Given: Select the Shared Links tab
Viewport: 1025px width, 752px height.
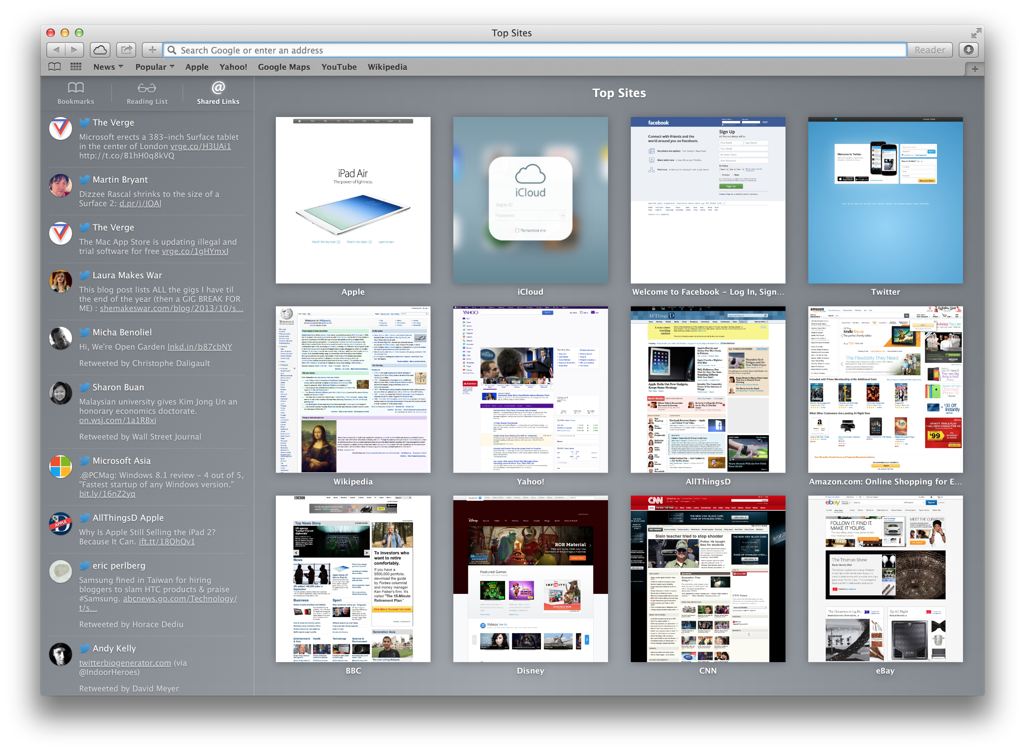Looking at the screenshot, I should point(218,93).
